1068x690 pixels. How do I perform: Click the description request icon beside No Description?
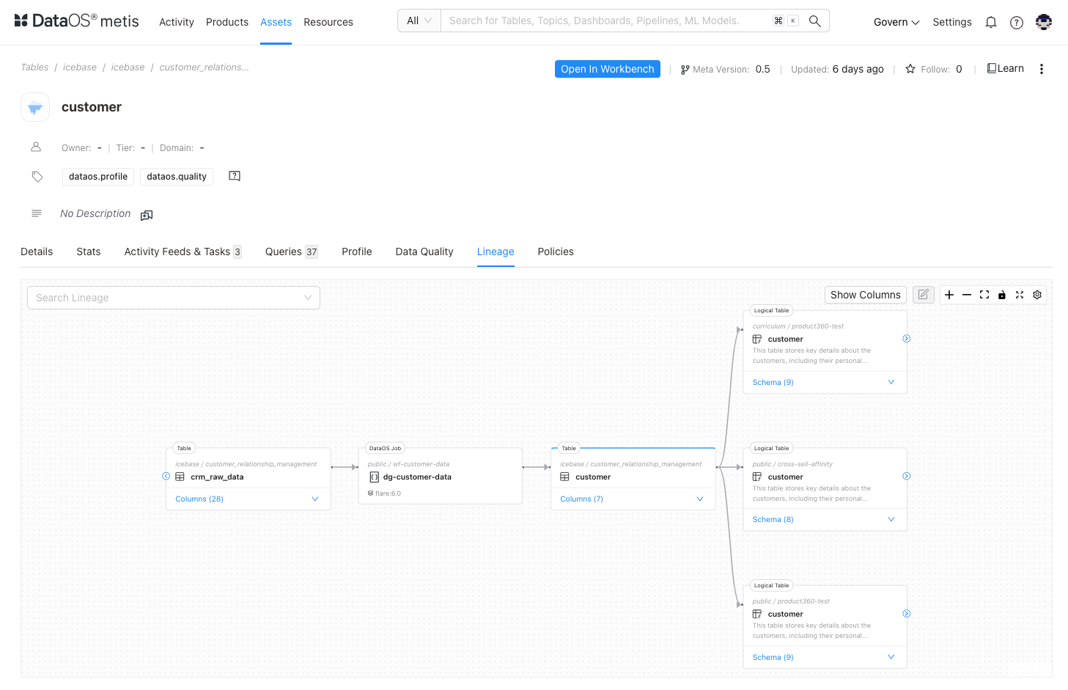[147, 215]
